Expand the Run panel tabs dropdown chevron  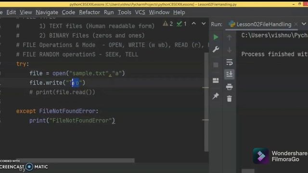[304, 24]
